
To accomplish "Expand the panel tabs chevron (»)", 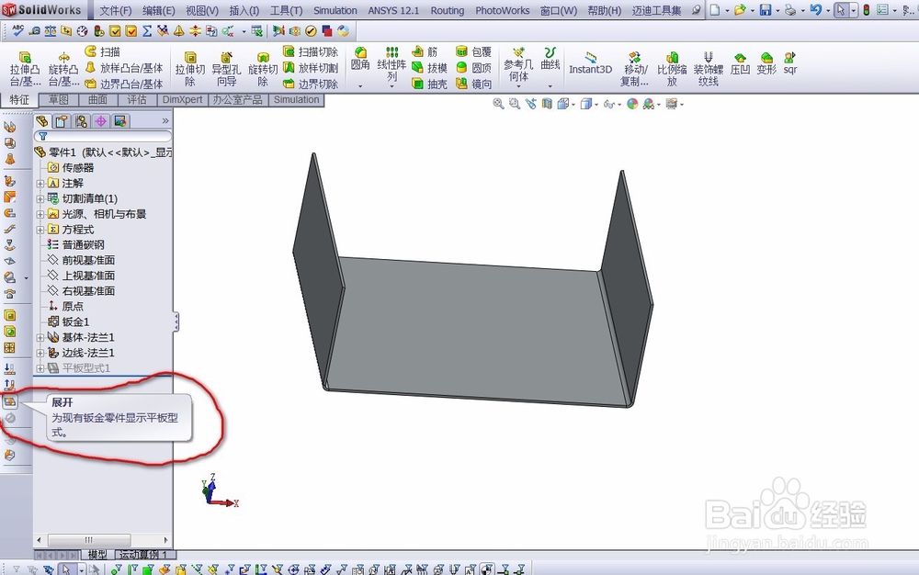I will (x=165, y=120).
